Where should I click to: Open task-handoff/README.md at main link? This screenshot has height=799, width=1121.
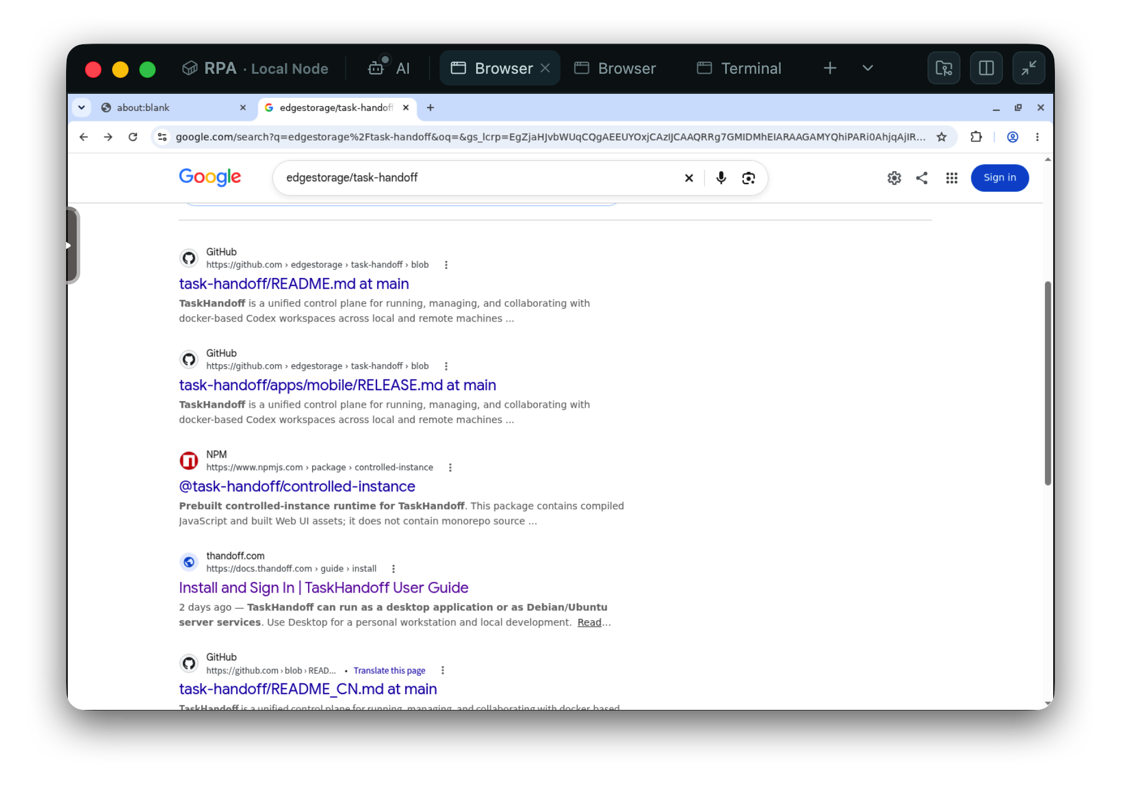pos(294,284)
